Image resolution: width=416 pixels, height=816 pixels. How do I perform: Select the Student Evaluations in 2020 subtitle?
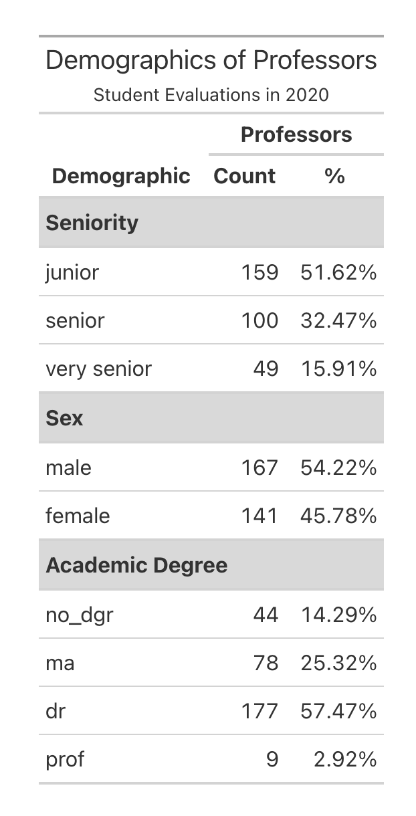click(211, 95)
